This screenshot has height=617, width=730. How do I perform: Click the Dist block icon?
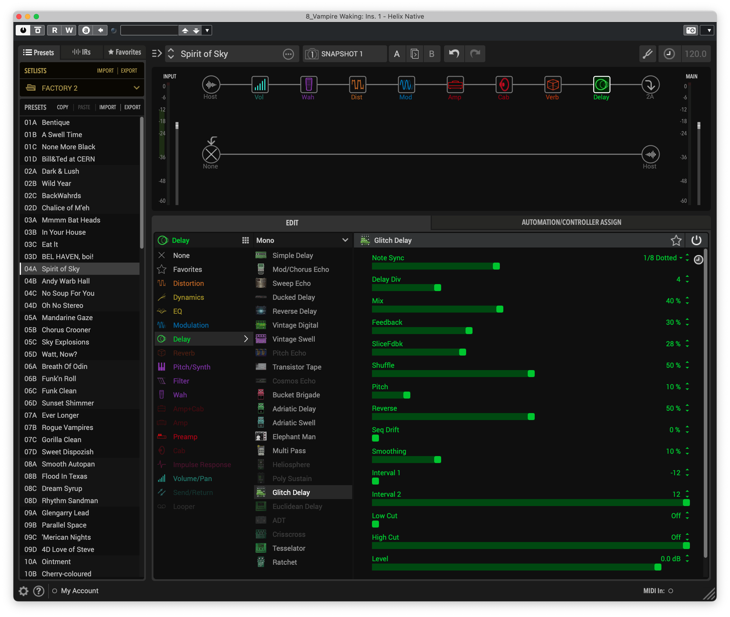pos(357,85)
